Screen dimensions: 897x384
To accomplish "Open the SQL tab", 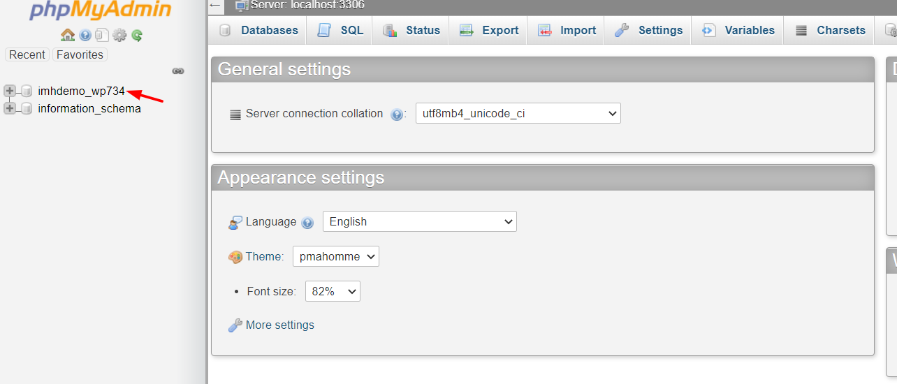I will [341, 30].
